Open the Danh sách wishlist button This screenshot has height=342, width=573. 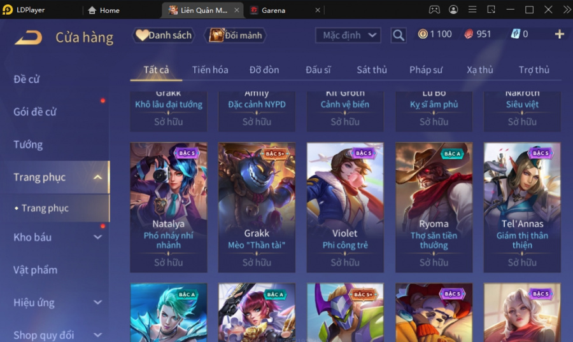click(164, 36)
